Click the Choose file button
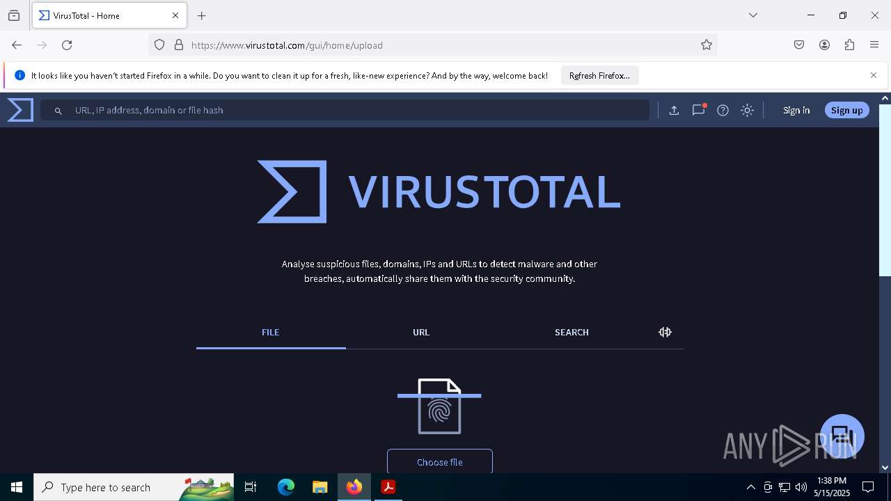 pyautogui.click(x=440, y=462)
